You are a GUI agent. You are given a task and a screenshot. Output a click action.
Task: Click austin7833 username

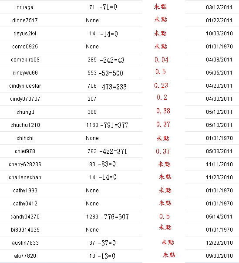click(25, 243)
